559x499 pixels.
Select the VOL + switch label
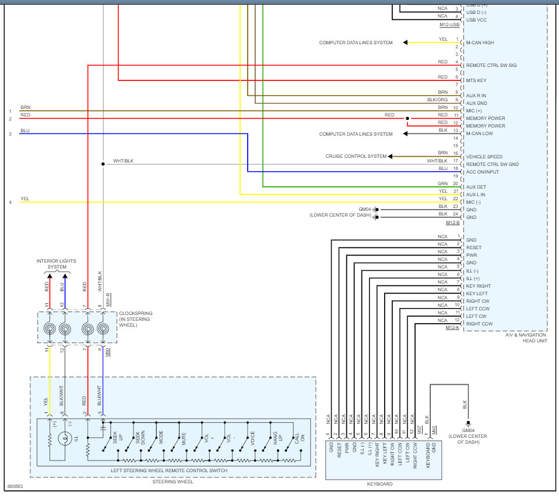pos(209,438)
